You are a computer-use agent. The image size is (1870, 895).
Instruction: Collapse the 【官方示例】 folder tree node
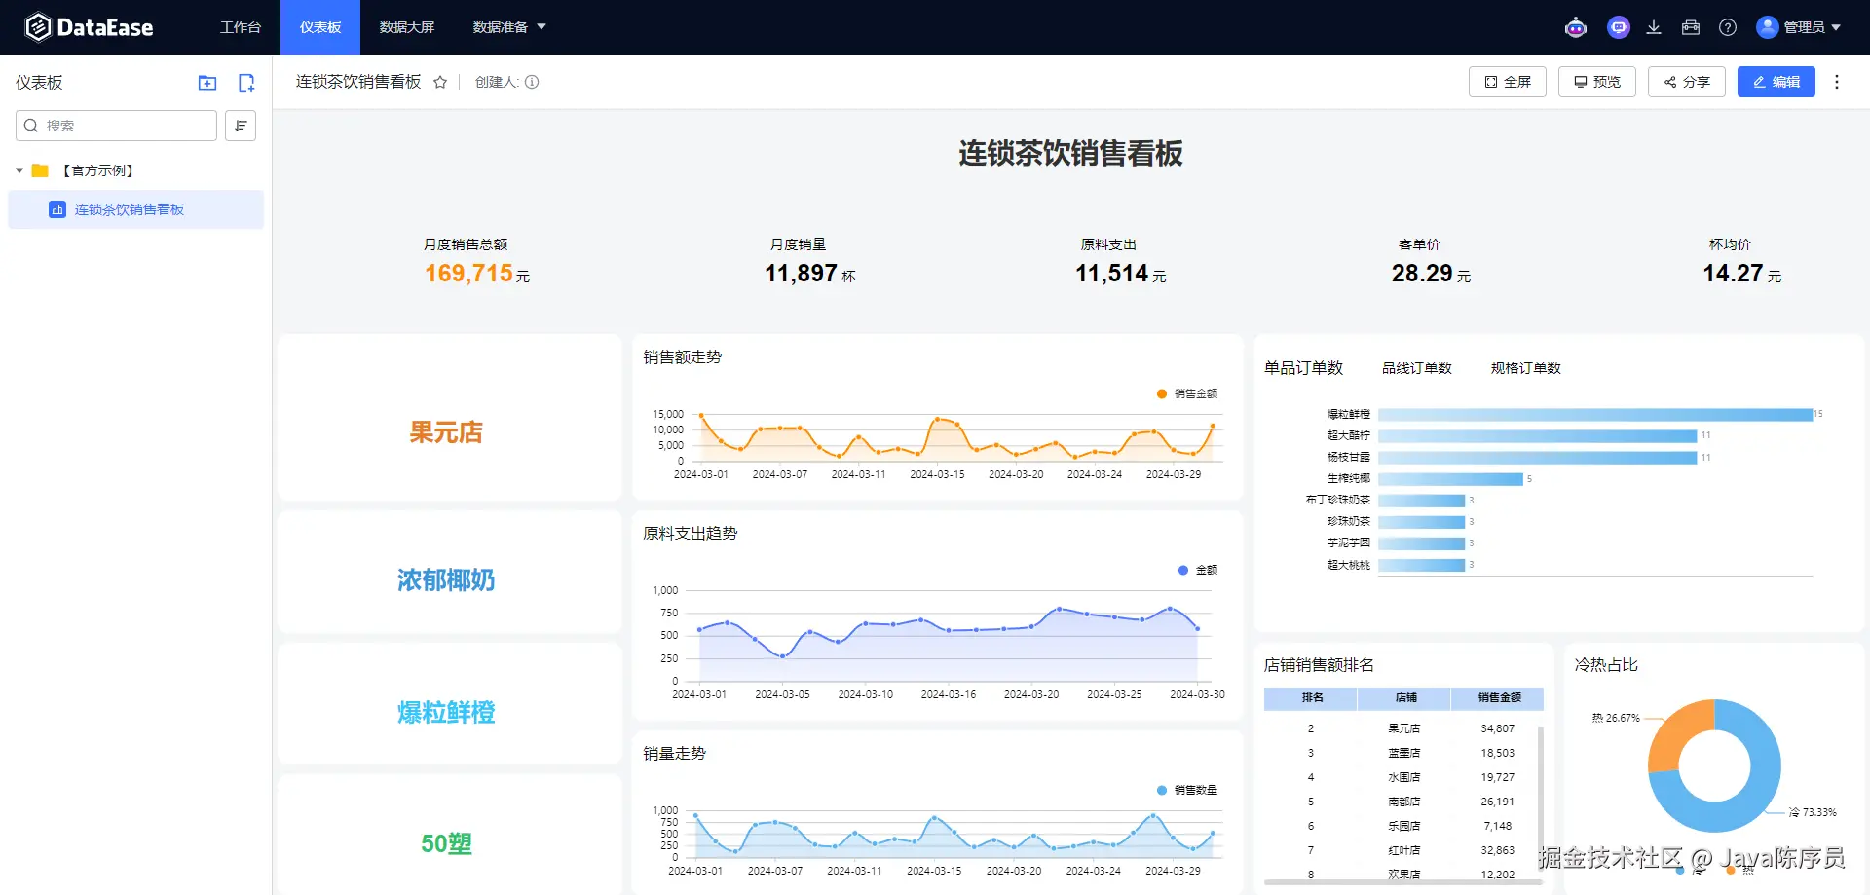[x=19, y=170]
